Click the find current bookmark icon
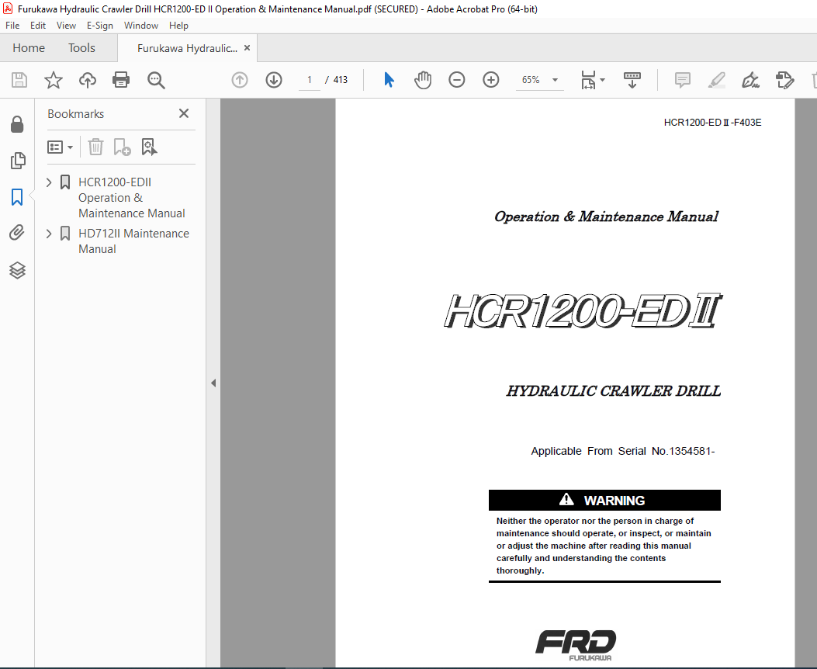 coord(149,147)
